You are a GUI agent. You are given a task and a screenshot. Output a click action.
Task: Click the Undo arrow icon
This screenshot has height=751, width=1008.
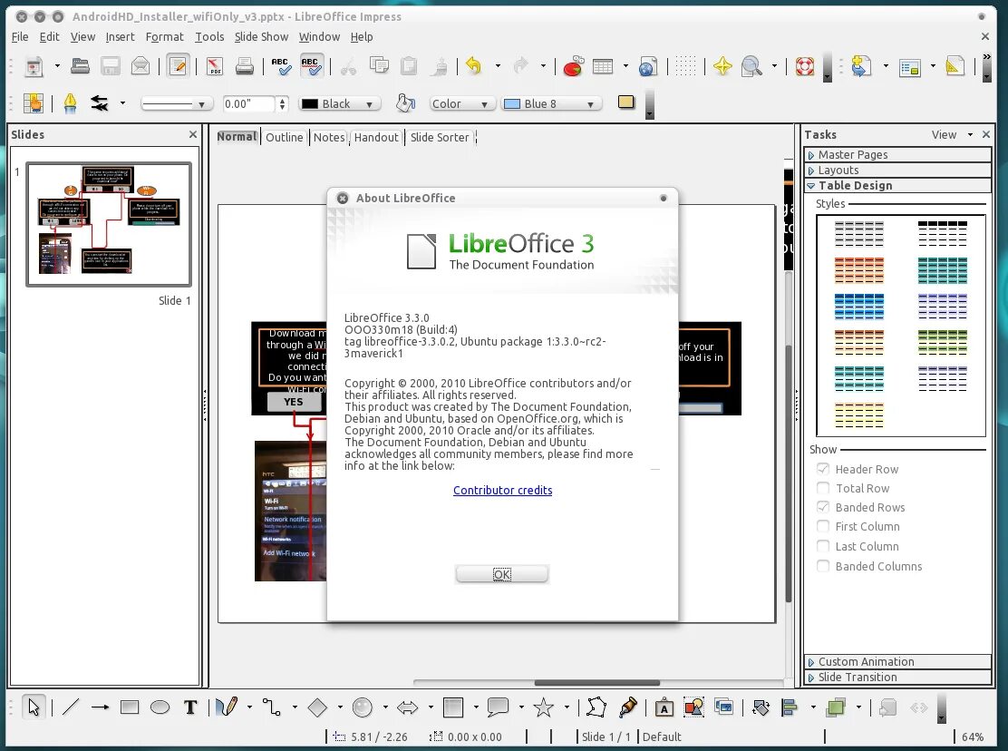coord(474,66)
